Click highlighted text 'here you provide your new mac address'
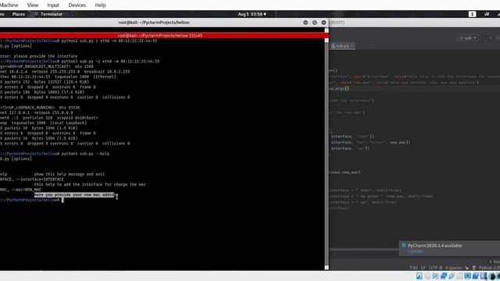Image resolution: width=500 pixels, height=281 pixels. pos(76,194)
